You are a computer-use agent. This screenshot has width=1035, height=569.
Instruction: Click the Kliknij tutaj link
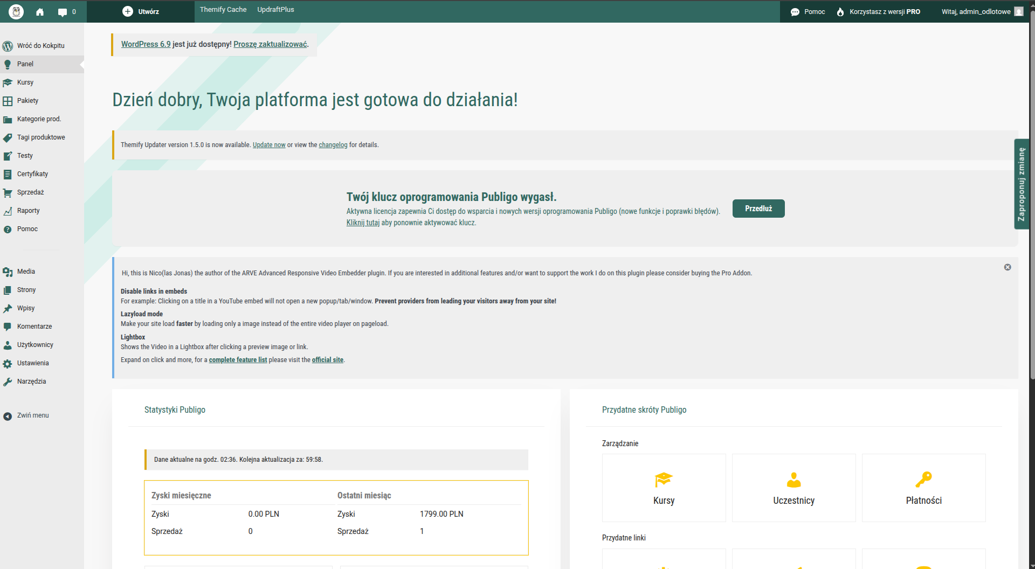[x=363, y=223]
